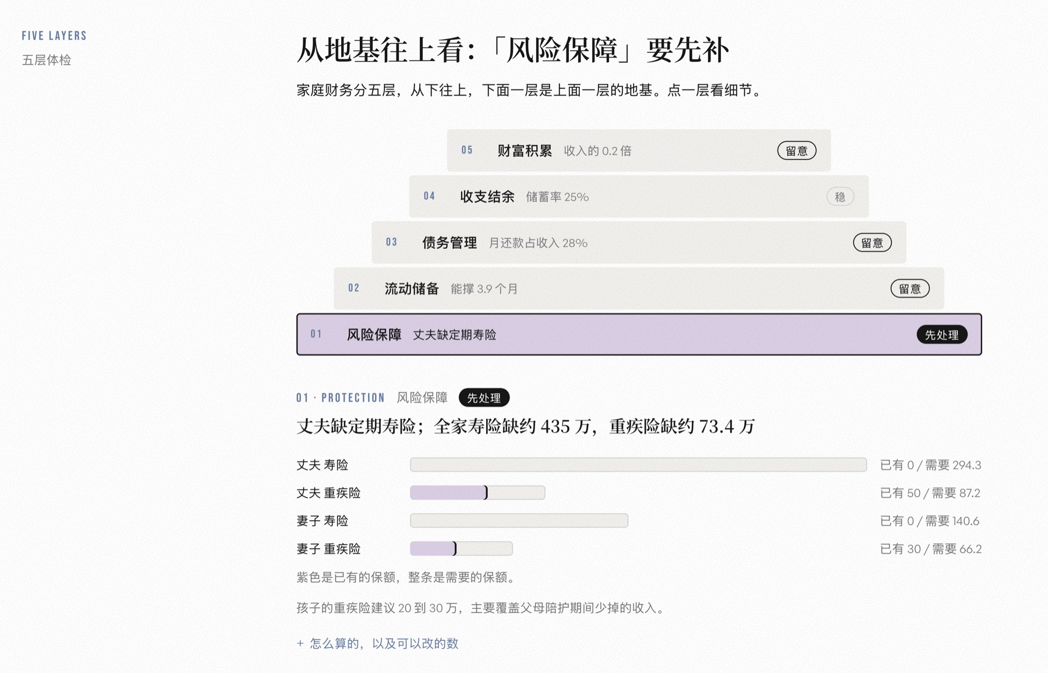Click the 丈夫 寿险 row label
The width and height of the screenshot is (1048, 673).
click(322, 465)
